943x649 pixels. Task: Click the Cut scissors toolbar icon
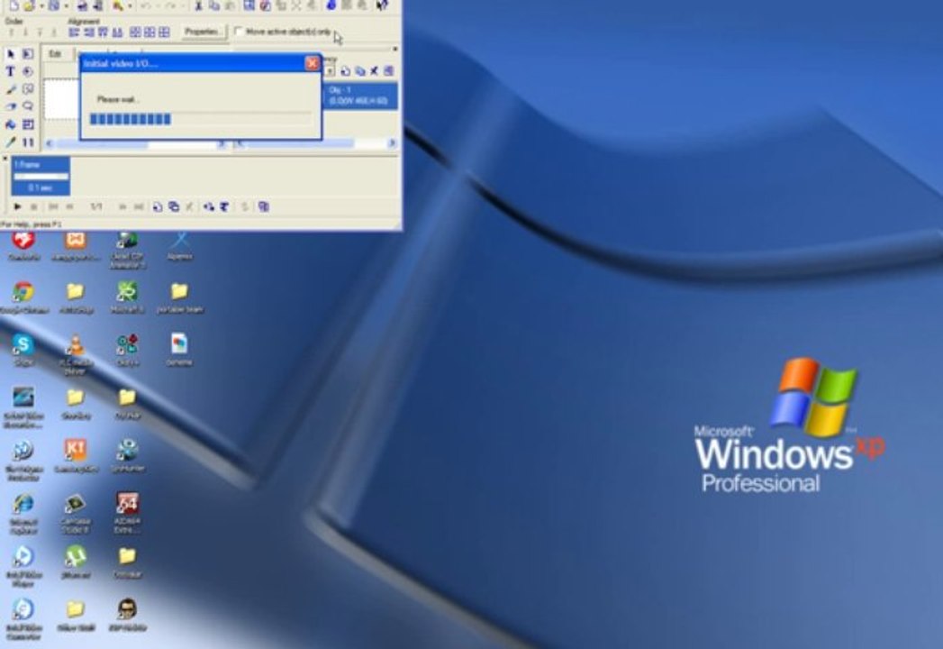point(198,5)
